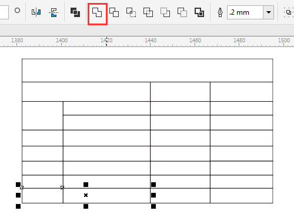Open the outline width dropdown arrow
The height and width of the screenshot is (214, 294).
tap(269, 12)
